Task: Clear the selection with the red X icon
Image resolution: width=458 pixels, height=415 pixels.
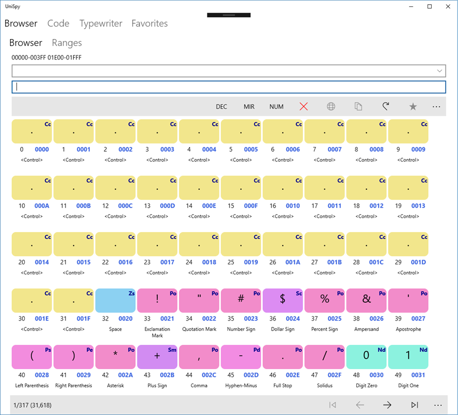Action: pyautogui.click(x=304, y=107)
